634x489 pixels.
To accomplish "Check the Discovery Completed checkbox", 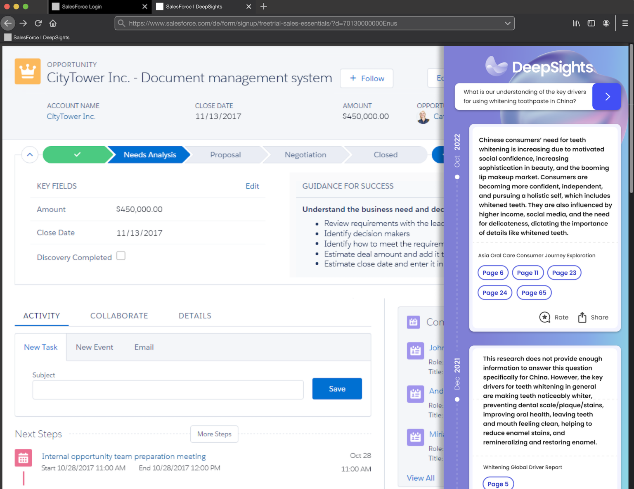I will pos(121,256).
